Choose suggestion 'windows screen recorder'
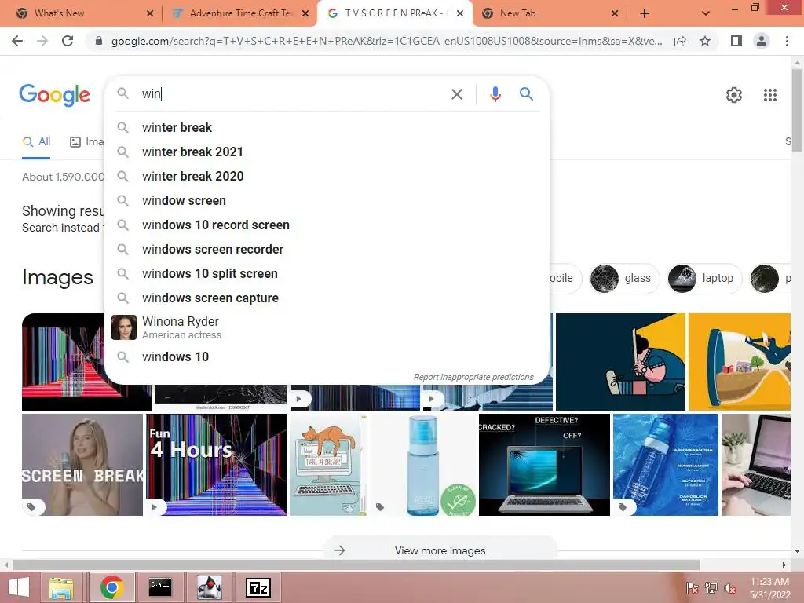Screen dimensions: 804x603 pyautogui.click(x=327, y=249)
